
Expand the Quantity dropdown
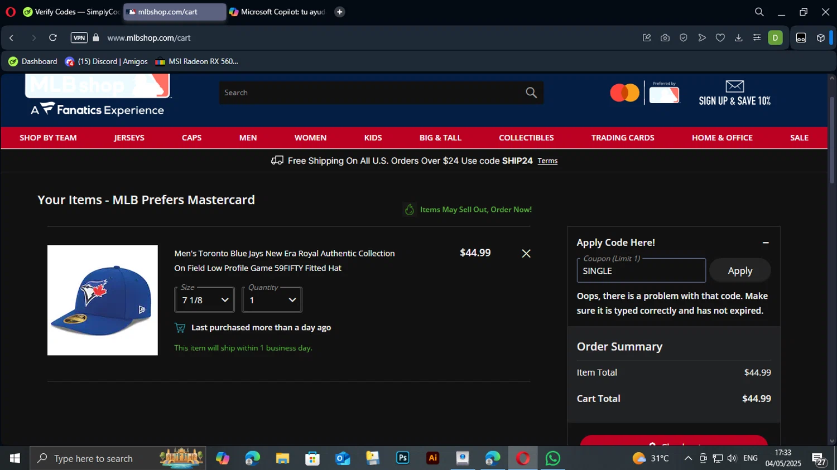click(272, 300)
